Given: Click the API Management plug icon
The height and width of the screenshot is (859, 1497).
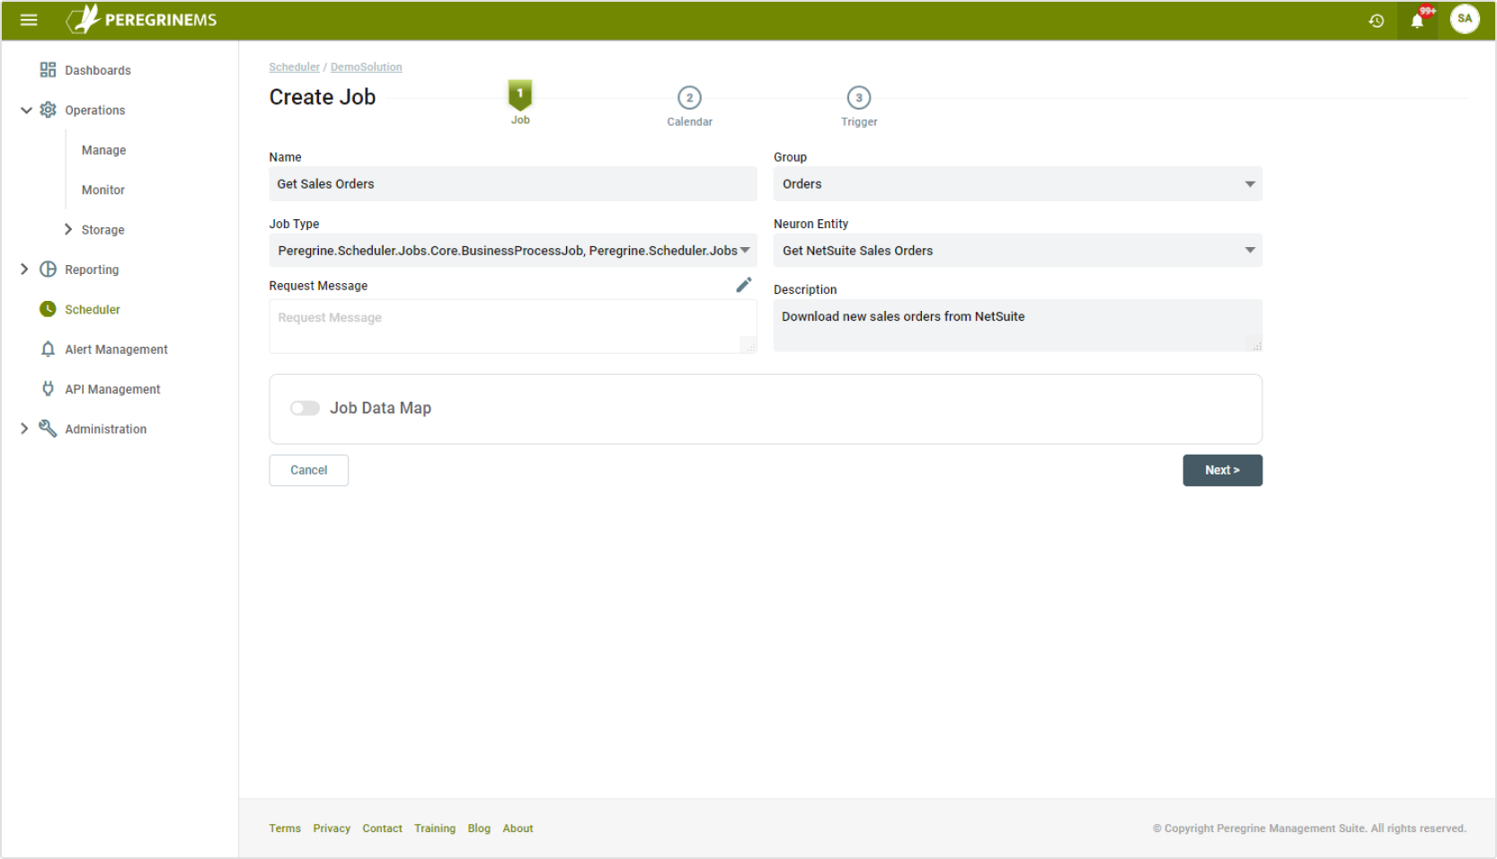Looking at the screenshot, I should tap(48, 389).
